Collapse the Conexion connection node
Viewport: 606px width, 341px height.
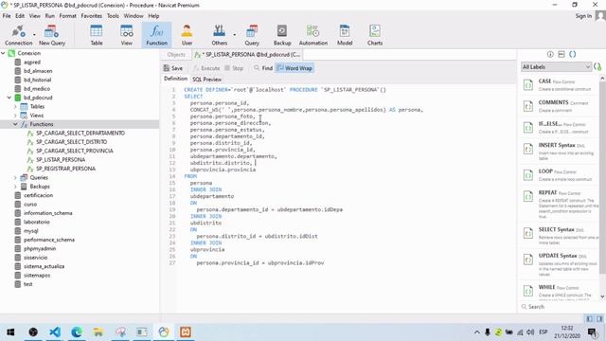coord(4,53)
